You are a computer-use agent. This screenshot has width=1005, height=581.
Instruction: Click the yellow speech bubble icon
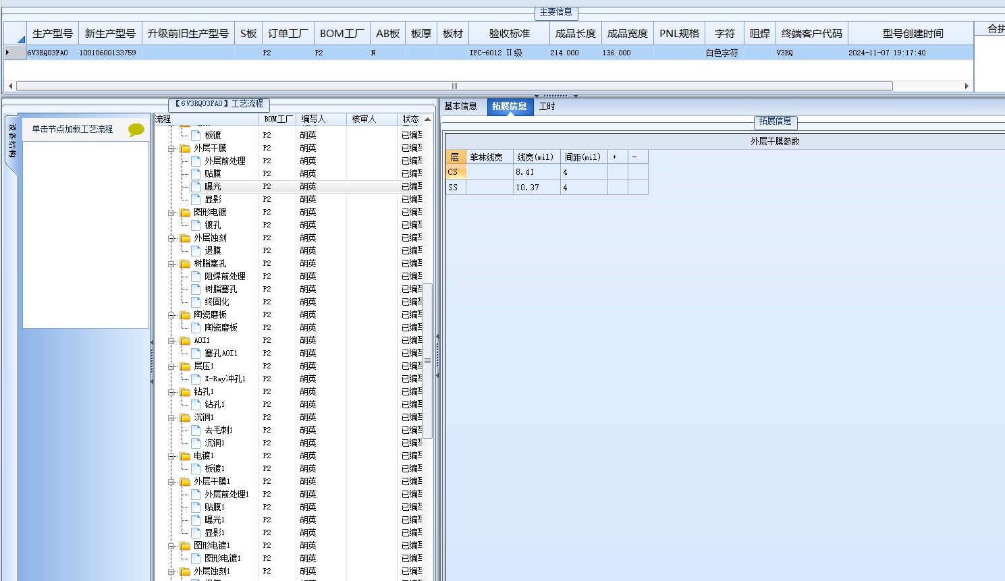[x=136, y=130]
